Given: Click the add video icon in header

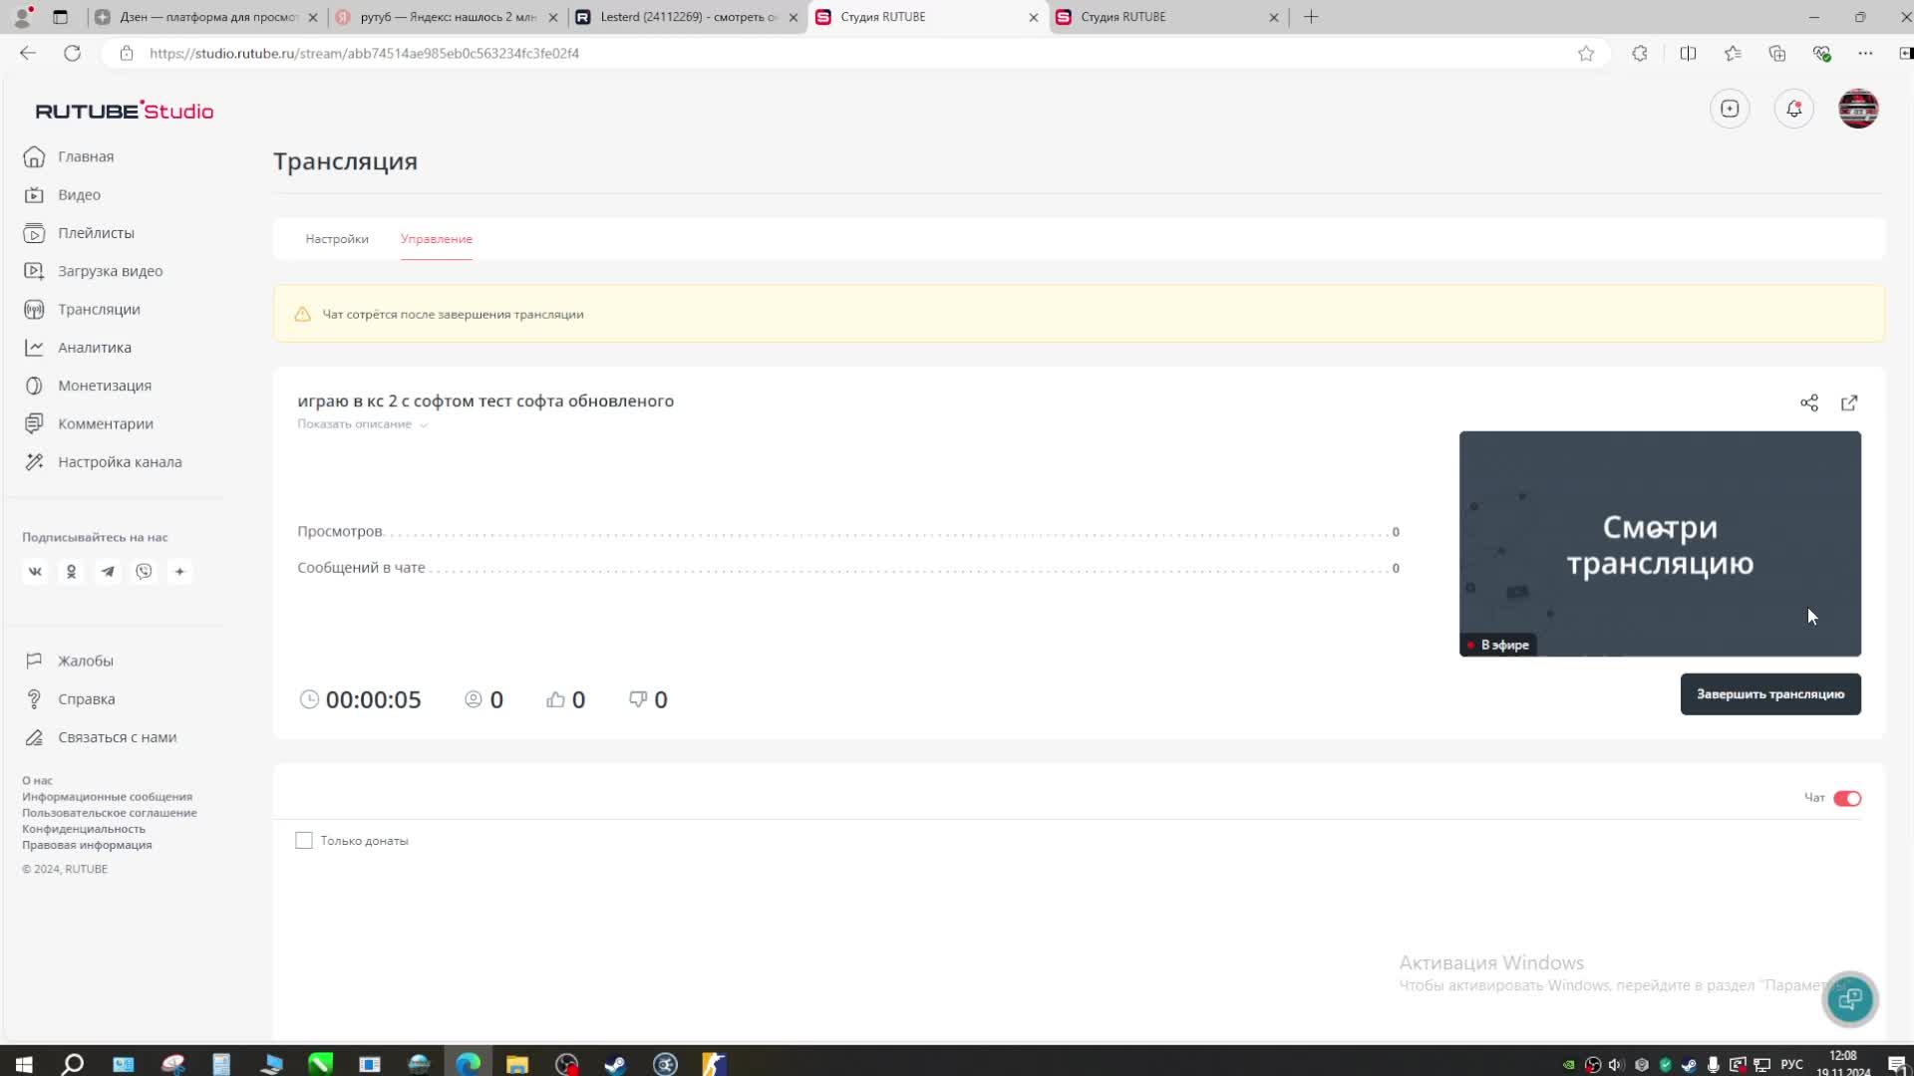Looking at the screenshot, I should [1730, 109].
